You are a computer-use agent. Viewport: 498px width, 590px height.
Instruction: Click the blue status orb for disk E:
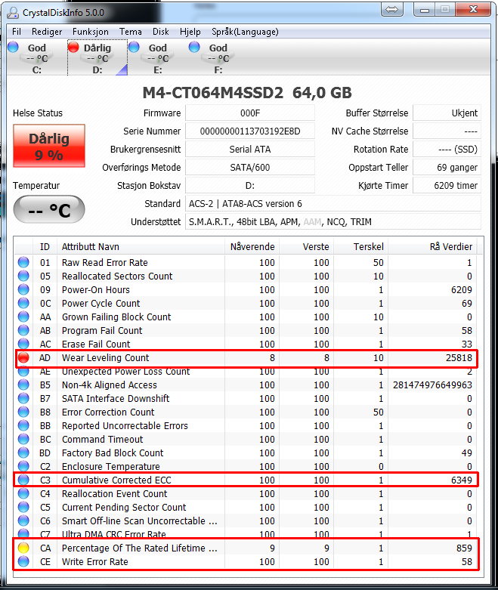[x=134, y=47]
